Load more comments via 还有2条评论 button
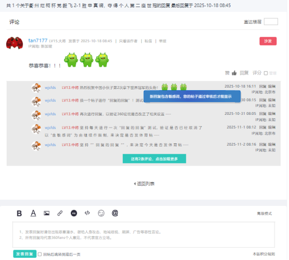Screen dimensions: 289x260 click(154, 159)
